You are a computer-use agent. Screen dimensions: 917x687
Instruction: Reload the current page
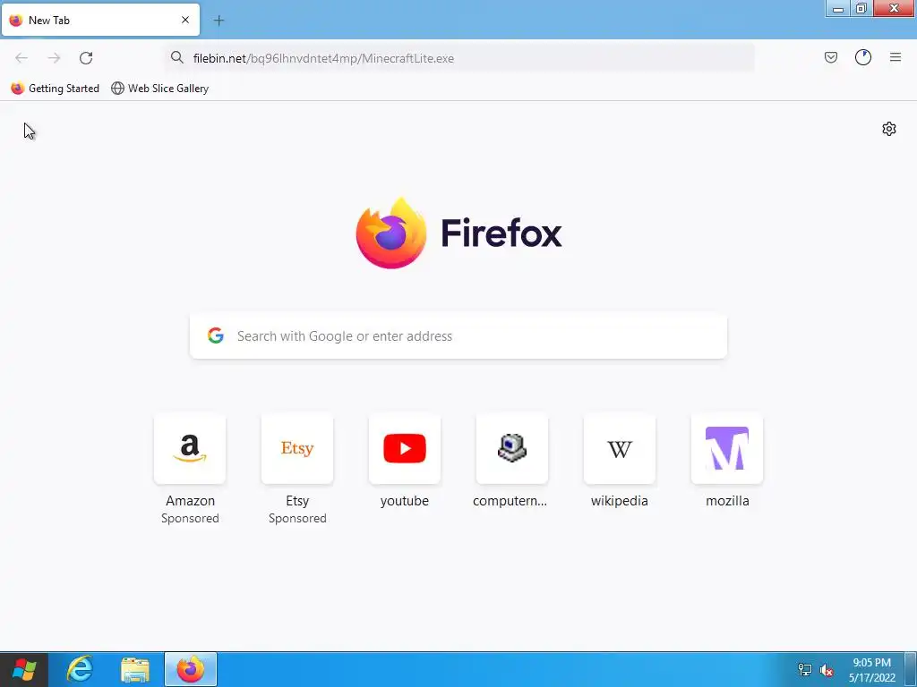tap(86, 58)
